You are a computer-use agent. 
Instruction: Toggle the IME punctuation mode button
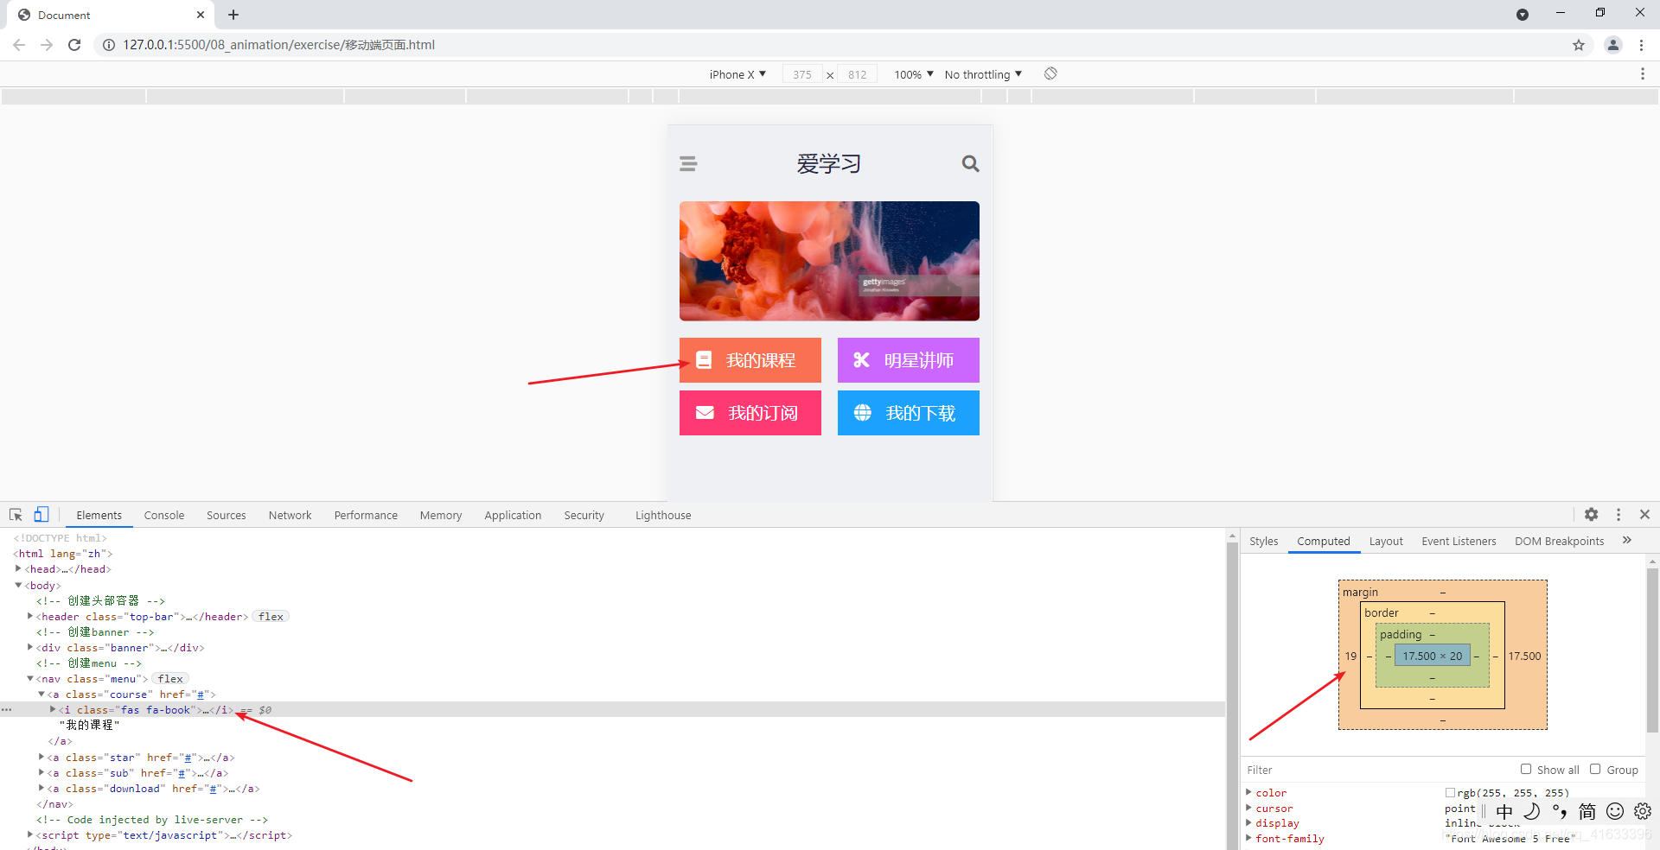pos(1560,811)
